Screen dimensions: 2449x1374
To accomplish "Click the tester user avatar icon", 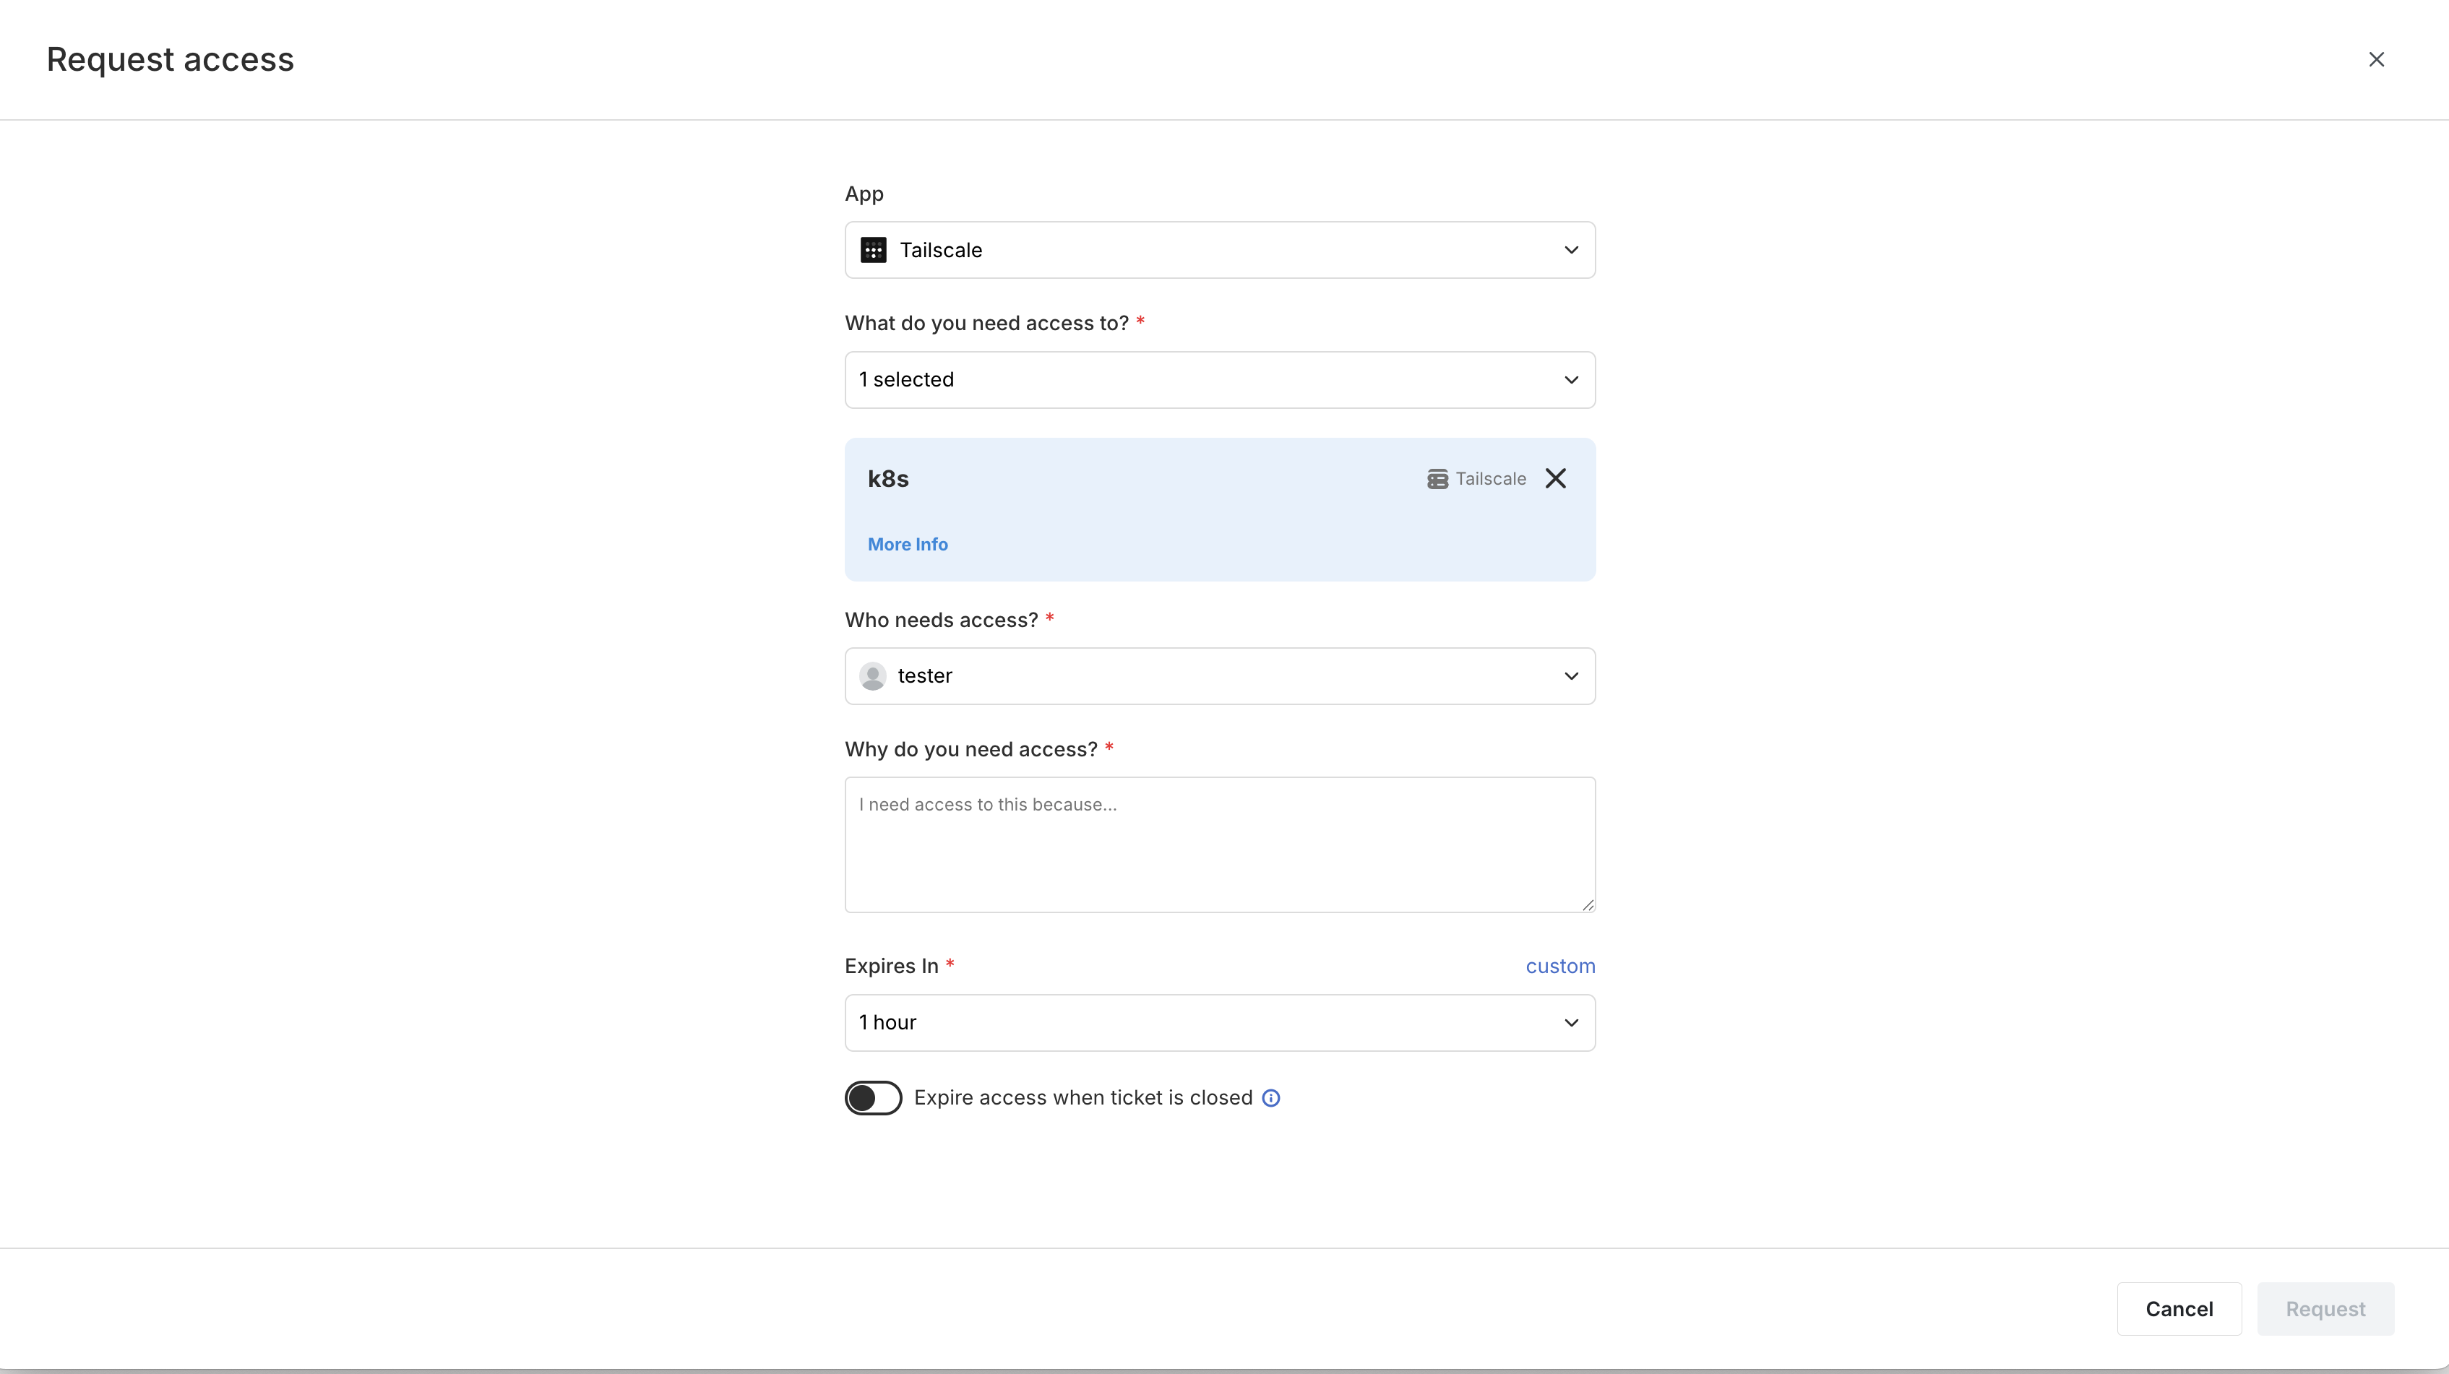I will click(x=871, y=677).
